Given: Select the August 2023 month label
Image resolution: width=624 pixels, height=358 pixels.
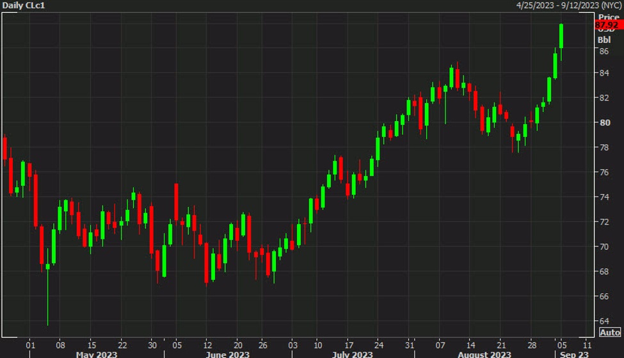Looking at the screenshot, I should click(x=484, y=354).
